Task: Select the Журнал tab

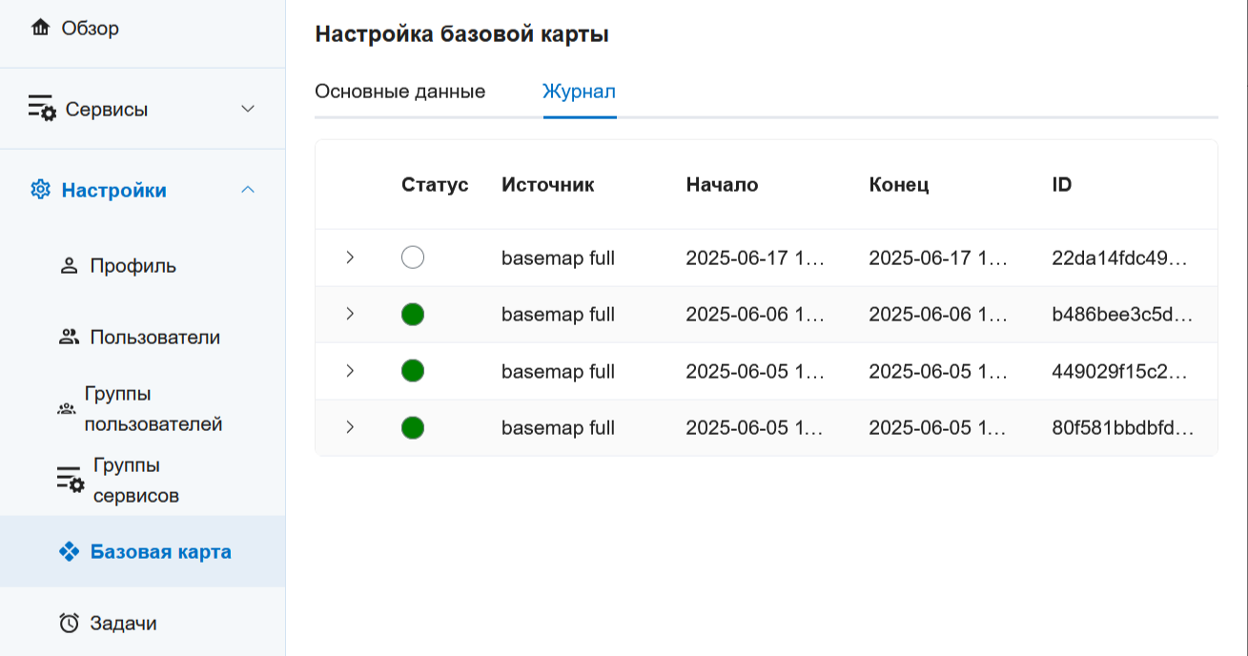Action: [580, 92]
